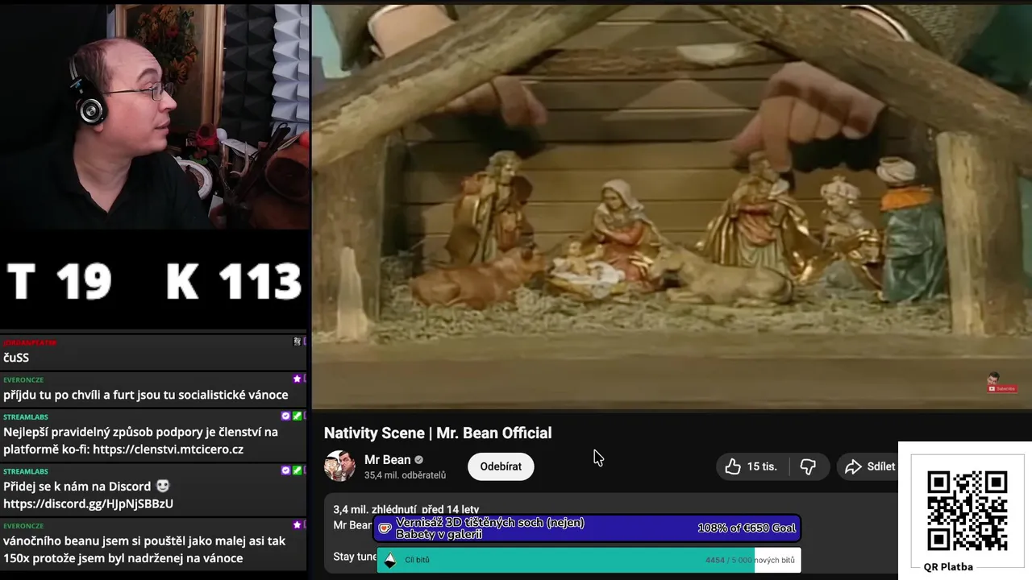Click the Odebírat subscribe button
Viewport: 1032px width, 580px height.
pos(501,466)
